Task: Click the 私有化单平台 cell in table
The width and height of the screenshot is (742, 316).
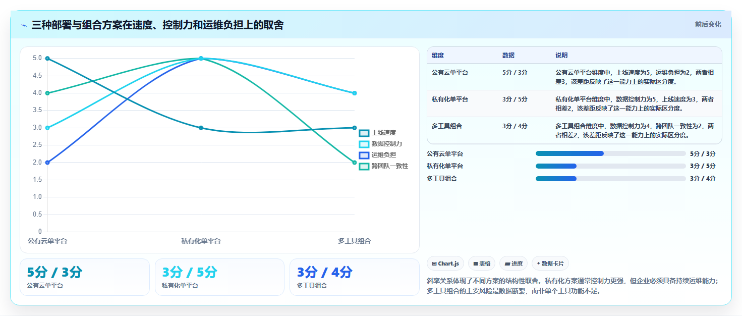Action: [x=450, y=99]
